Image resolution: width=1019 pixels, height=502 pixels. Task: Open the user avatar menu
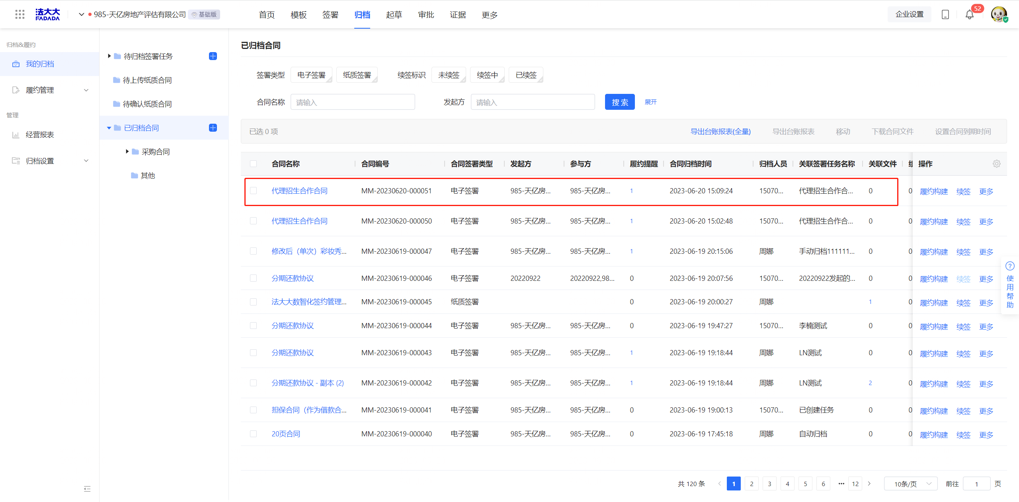999,15
